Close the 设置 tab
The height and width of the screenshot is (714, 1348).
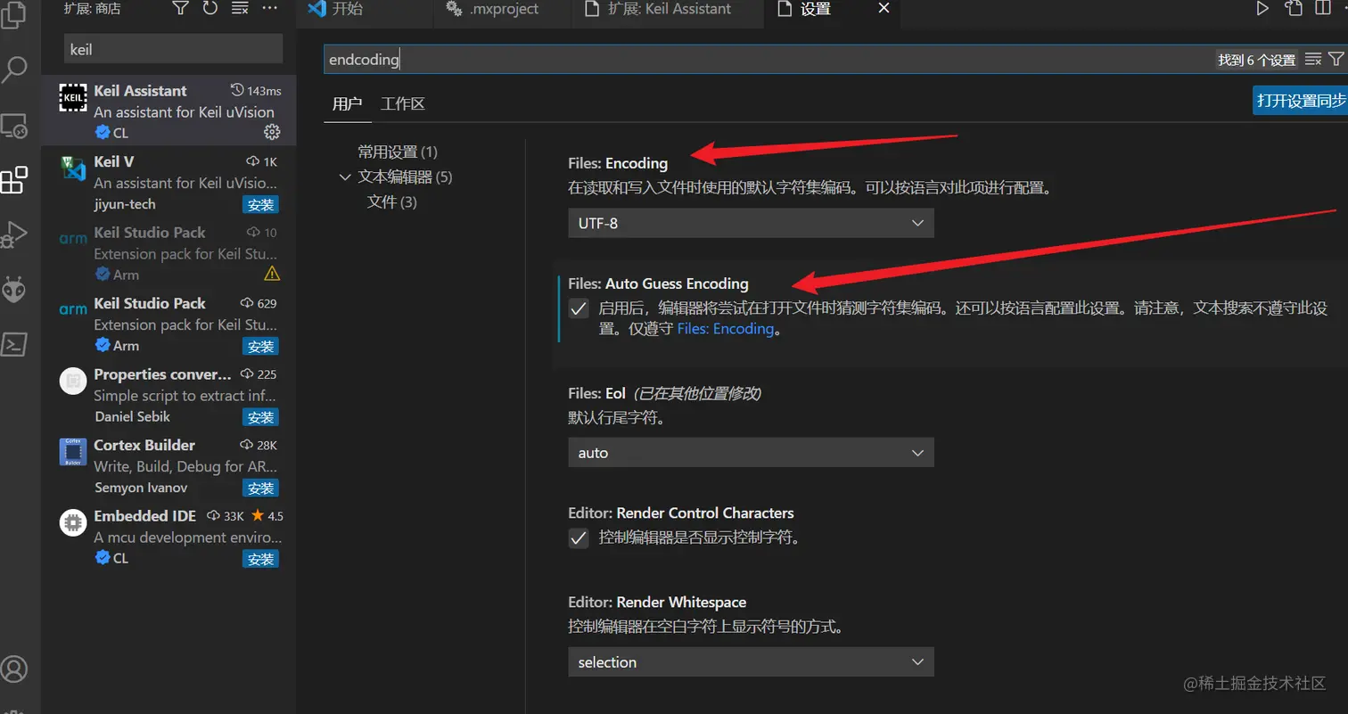[x=884, y=8]
